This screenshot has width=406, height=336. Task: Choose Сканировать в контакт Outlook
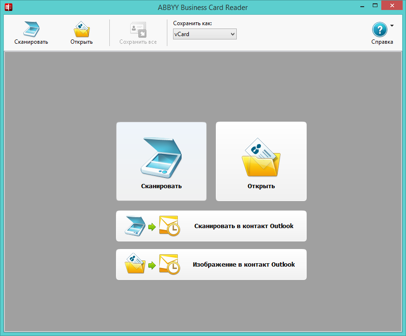point(211,226)
